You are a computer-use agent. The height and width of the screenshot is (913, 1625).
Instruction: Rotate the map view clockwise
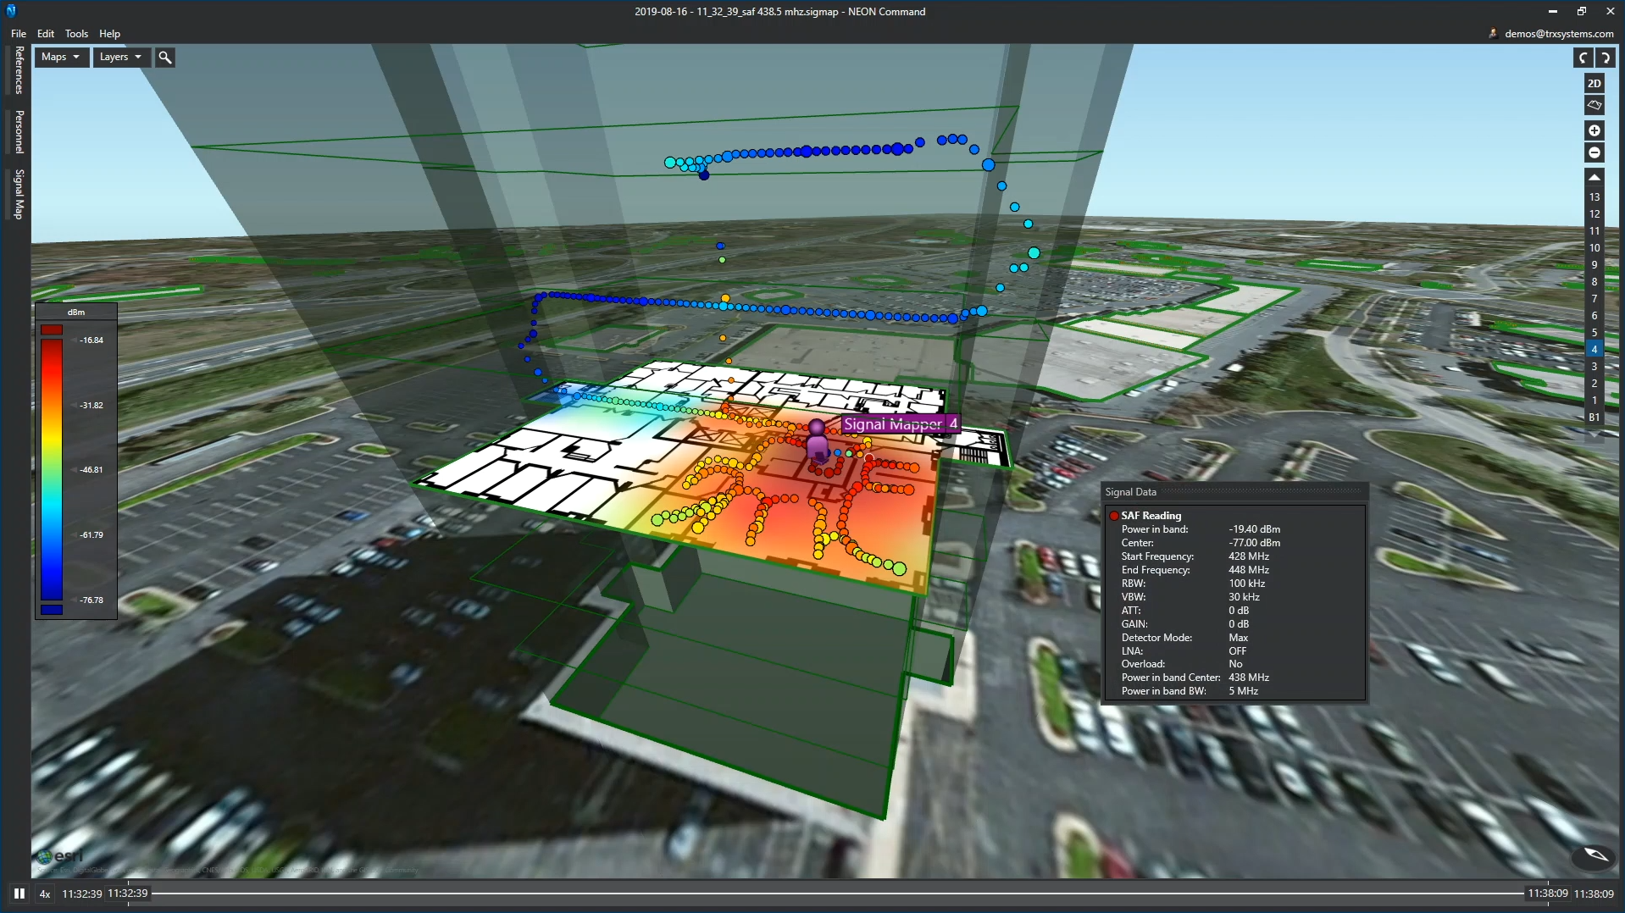[1605, 58]
